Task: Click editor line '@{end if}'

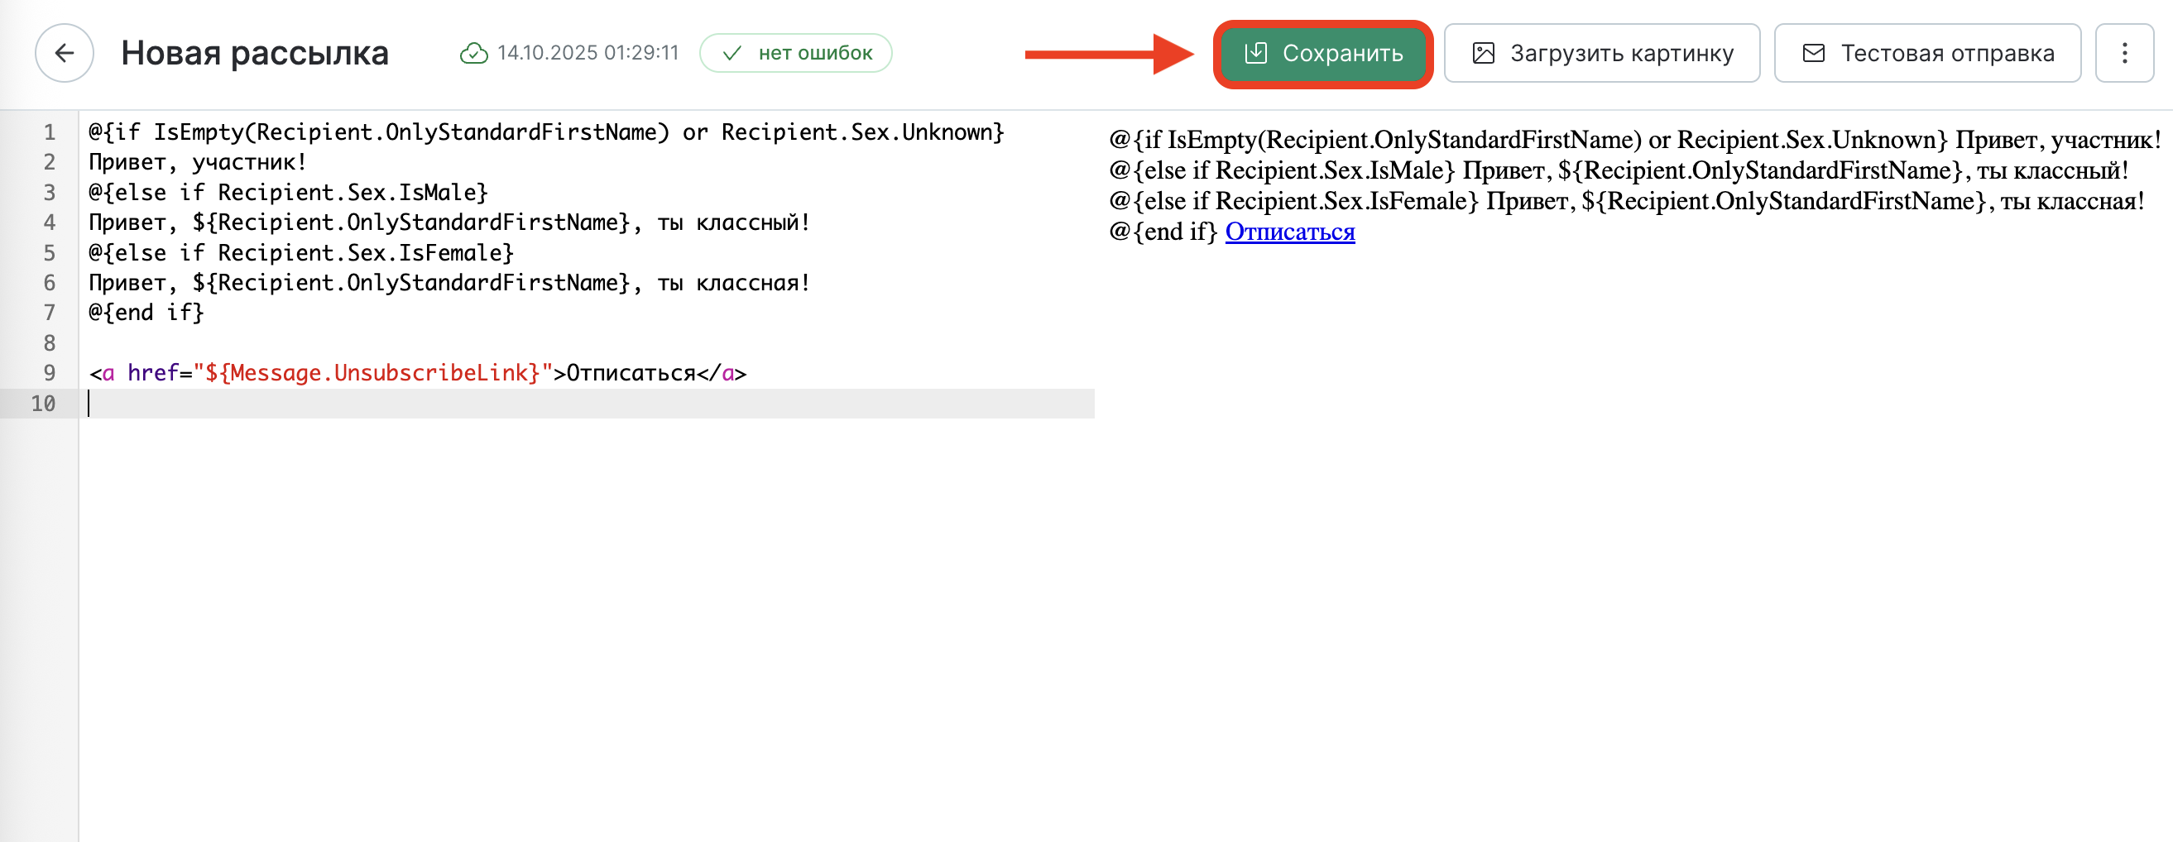Action: pyautogui.click(x=146, y=313)
